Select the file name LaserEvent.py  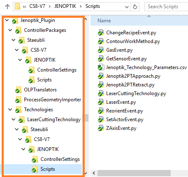tap(121, 102)
